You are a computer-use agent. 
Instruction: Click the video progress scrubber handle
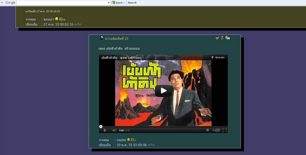click(101, 127)
